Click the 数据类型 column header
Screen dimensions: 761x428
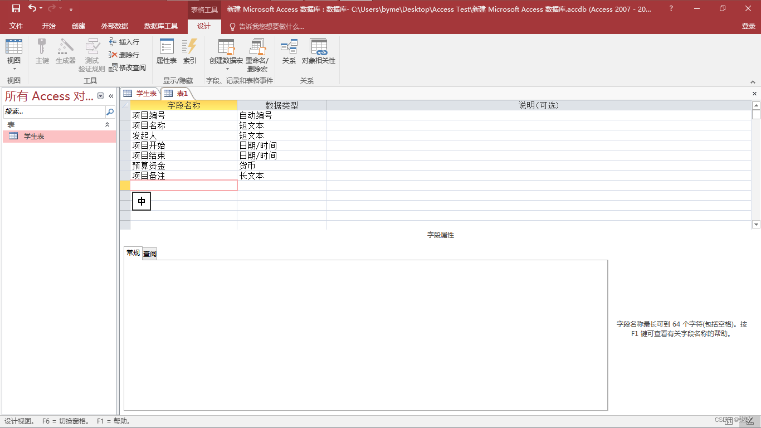click(x=281, y=105)
